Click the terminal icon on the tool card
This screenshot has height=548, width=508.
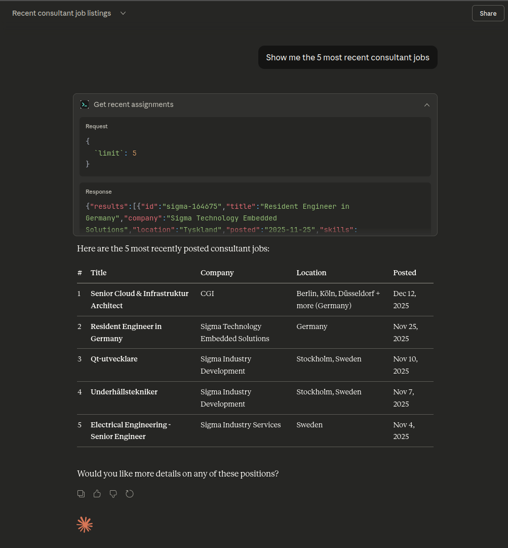(85, 104)
